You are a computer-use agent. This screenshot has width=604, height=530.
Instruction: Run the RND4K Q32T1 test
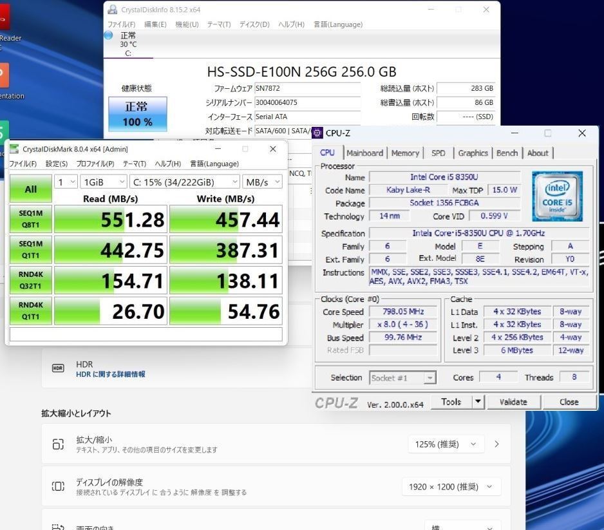[x=31, y=280]
